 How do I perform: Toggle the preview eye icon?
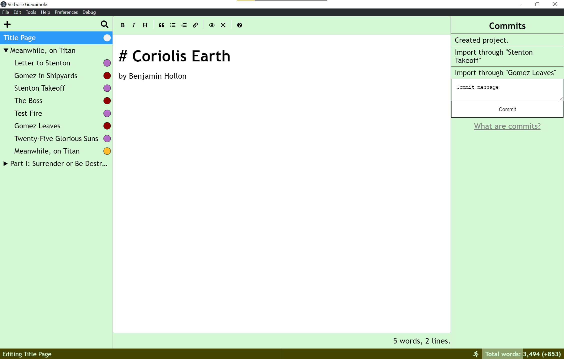(212, 25)
